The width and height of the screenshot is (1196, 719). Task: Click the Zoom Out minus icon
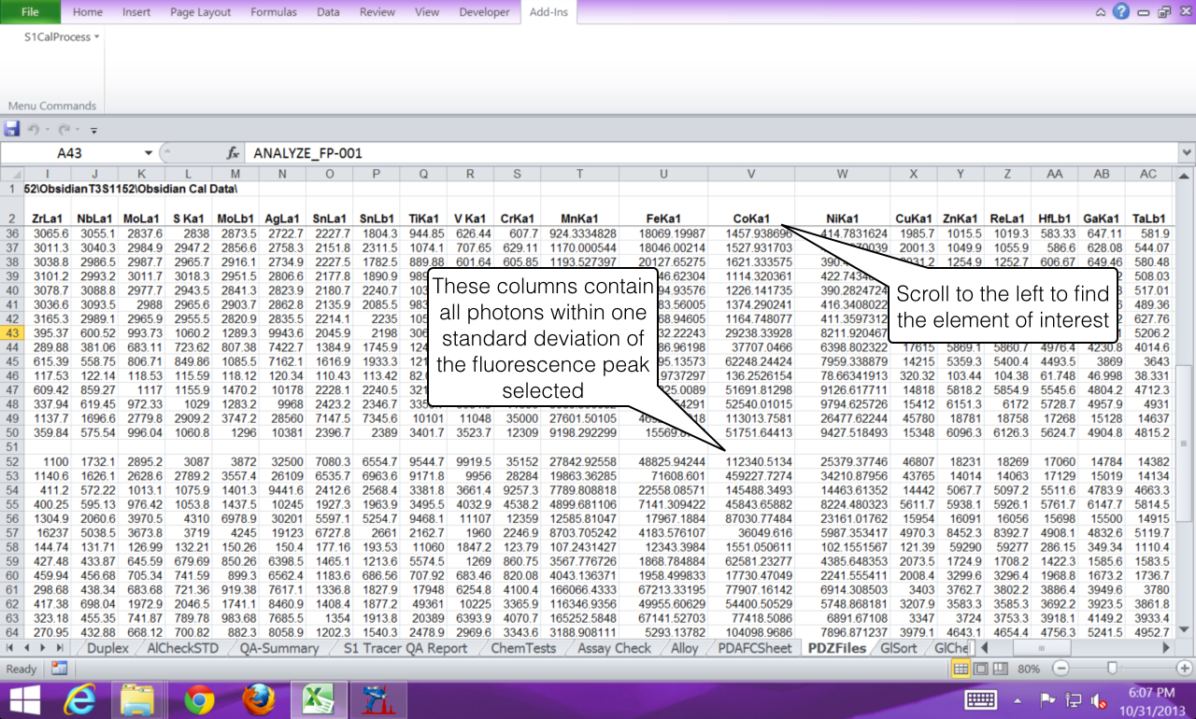point(1060,669)
